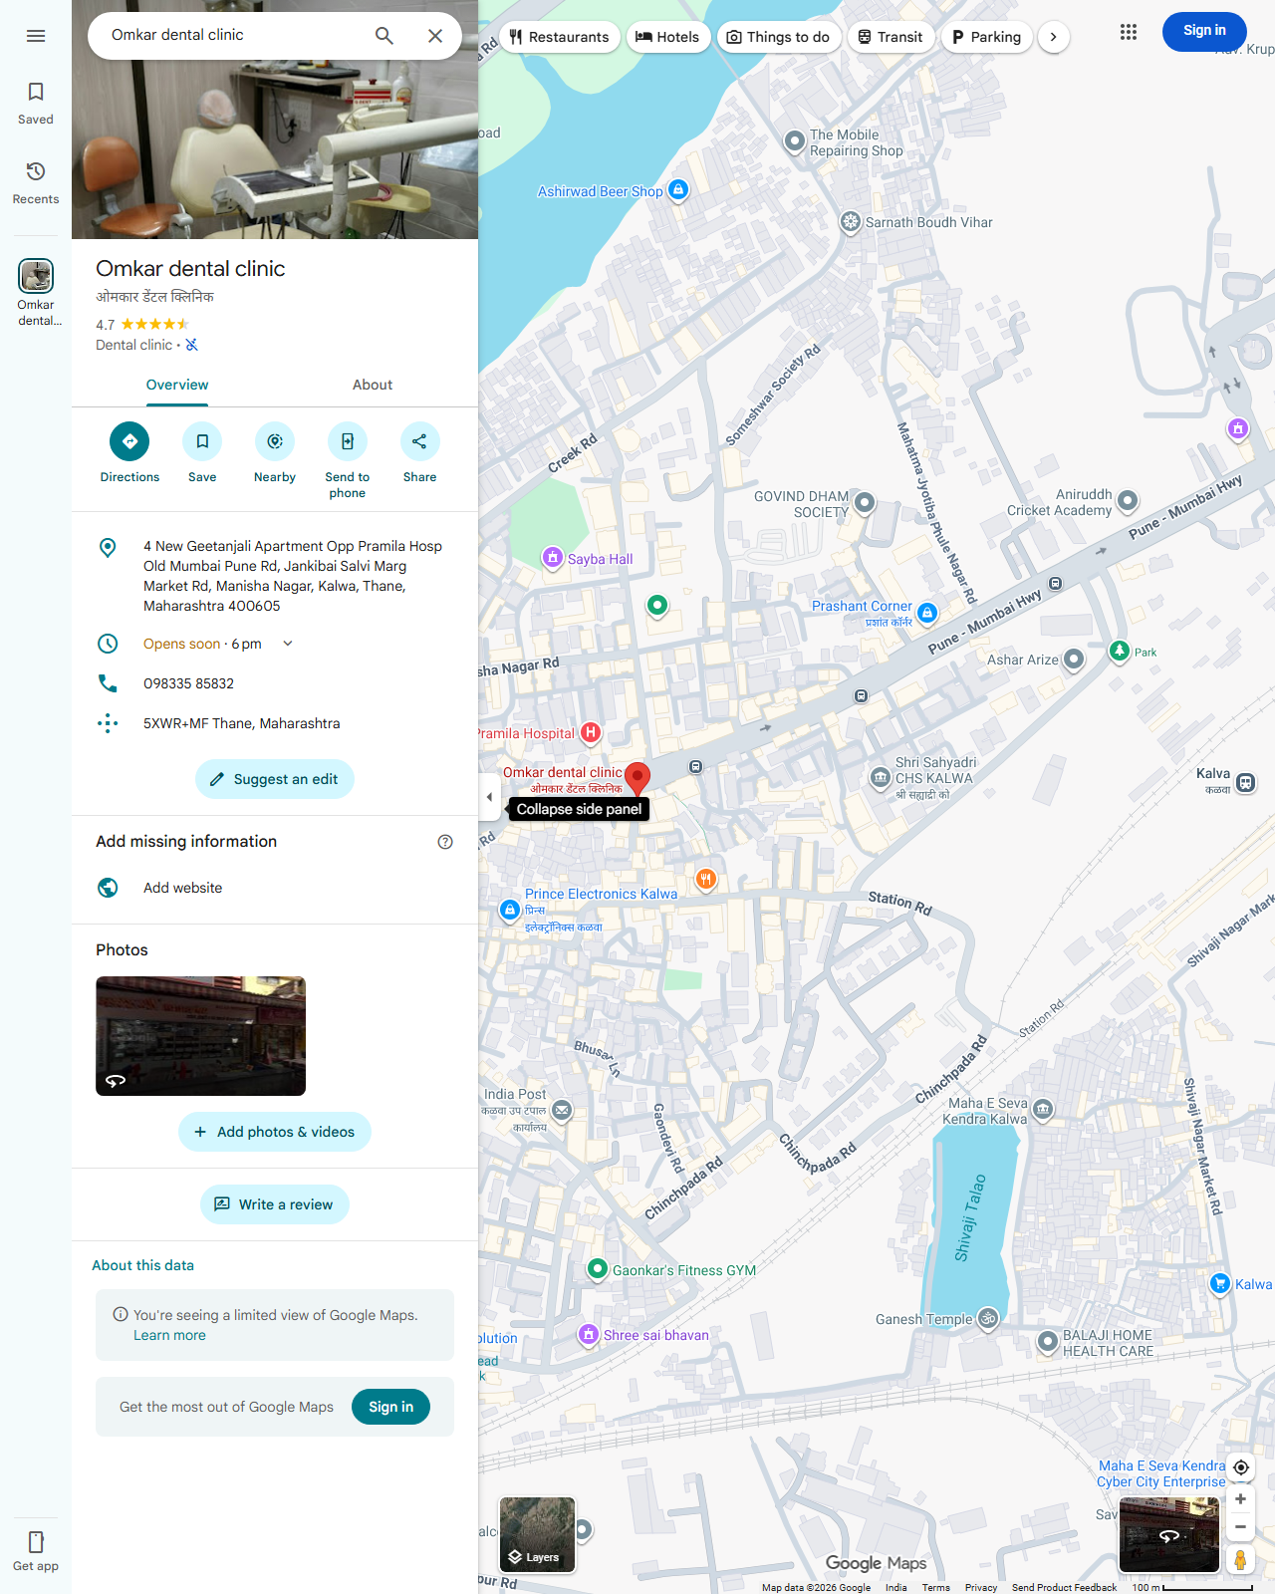Open the Terms link in footer
This screenshot has height=1594, width=1275.
(x=935, y=1587)
